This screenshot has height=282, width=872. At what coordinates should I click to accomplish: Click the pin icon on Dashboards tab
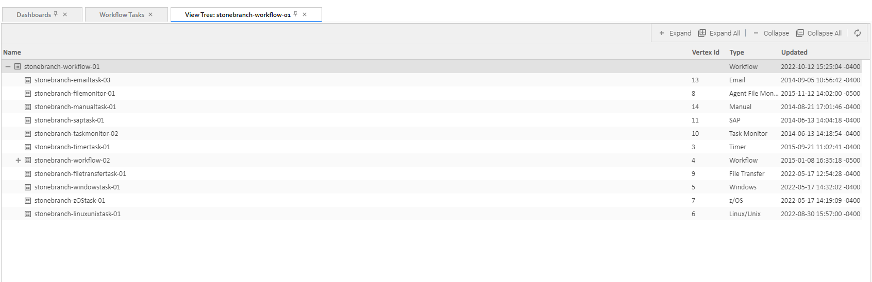pos(56,14)
